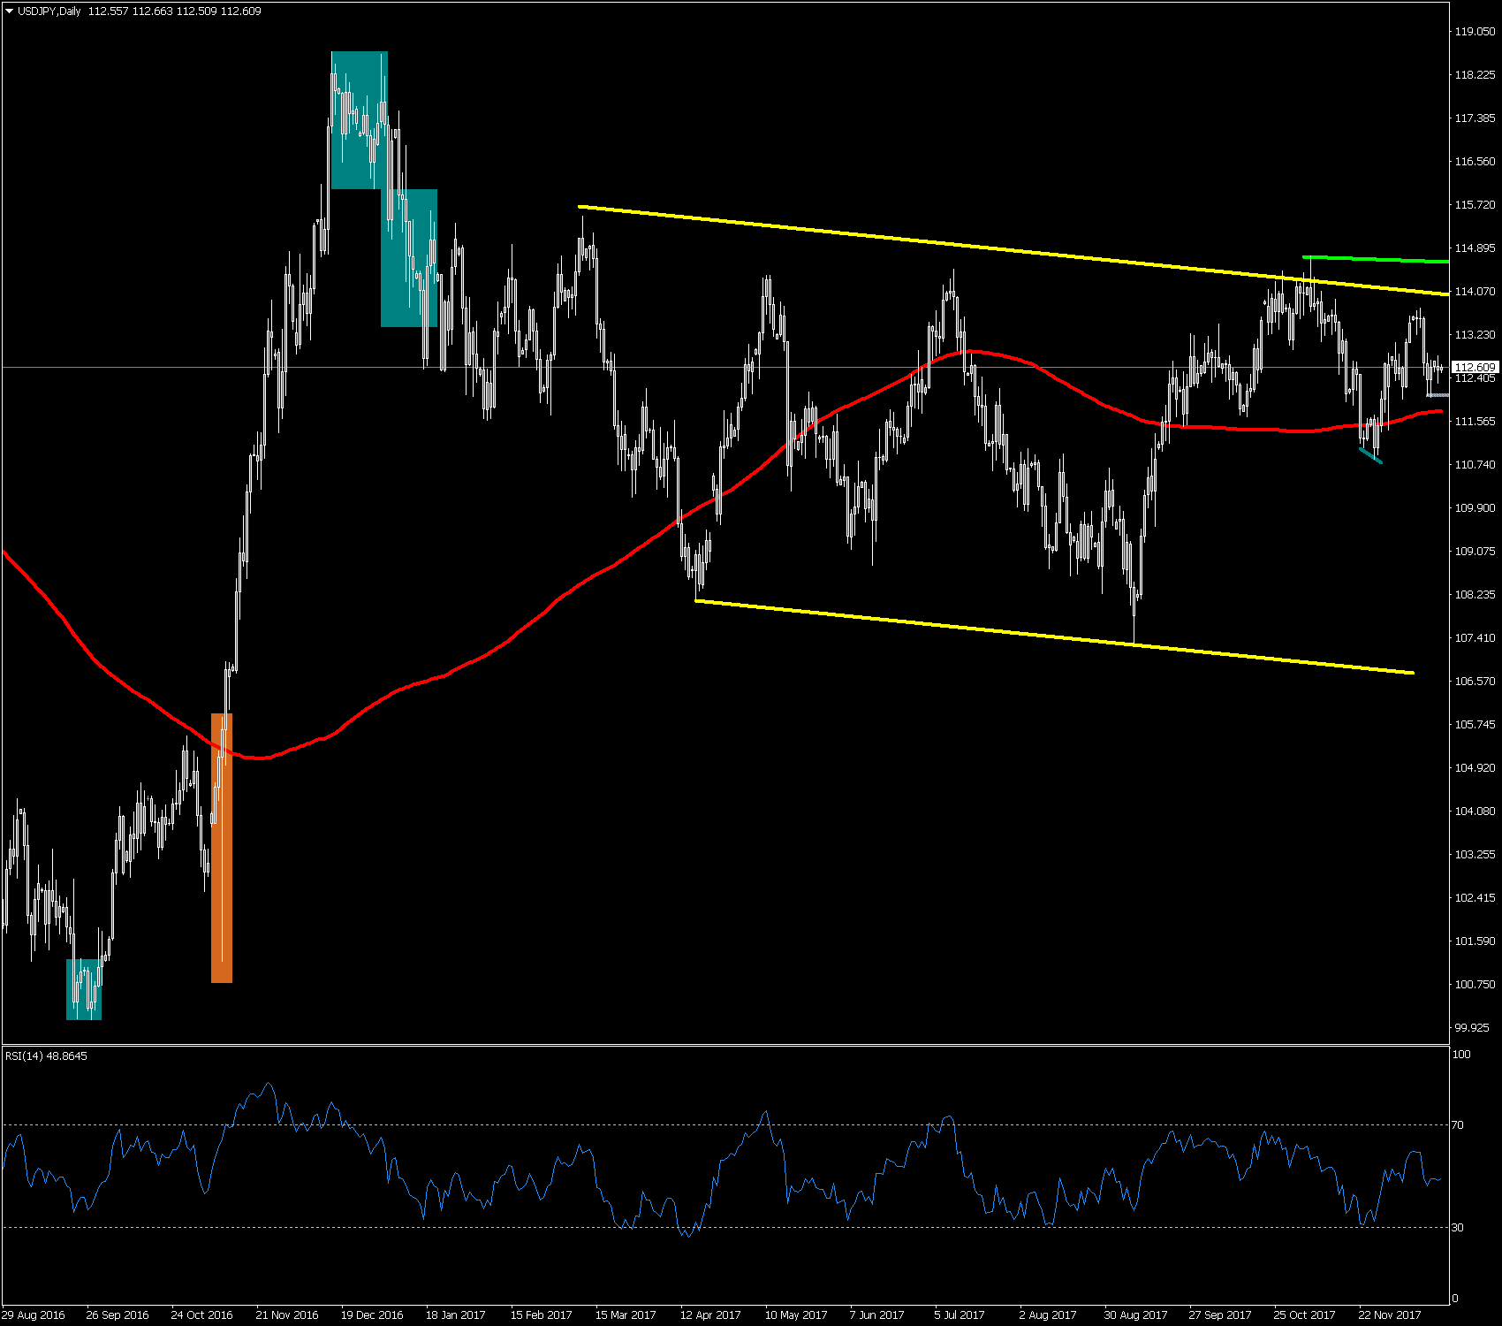The image size is (1502, 1326).
Task: Click the triangle arrow beside USDJPY,Daily title
Action: tap(10, 11)
